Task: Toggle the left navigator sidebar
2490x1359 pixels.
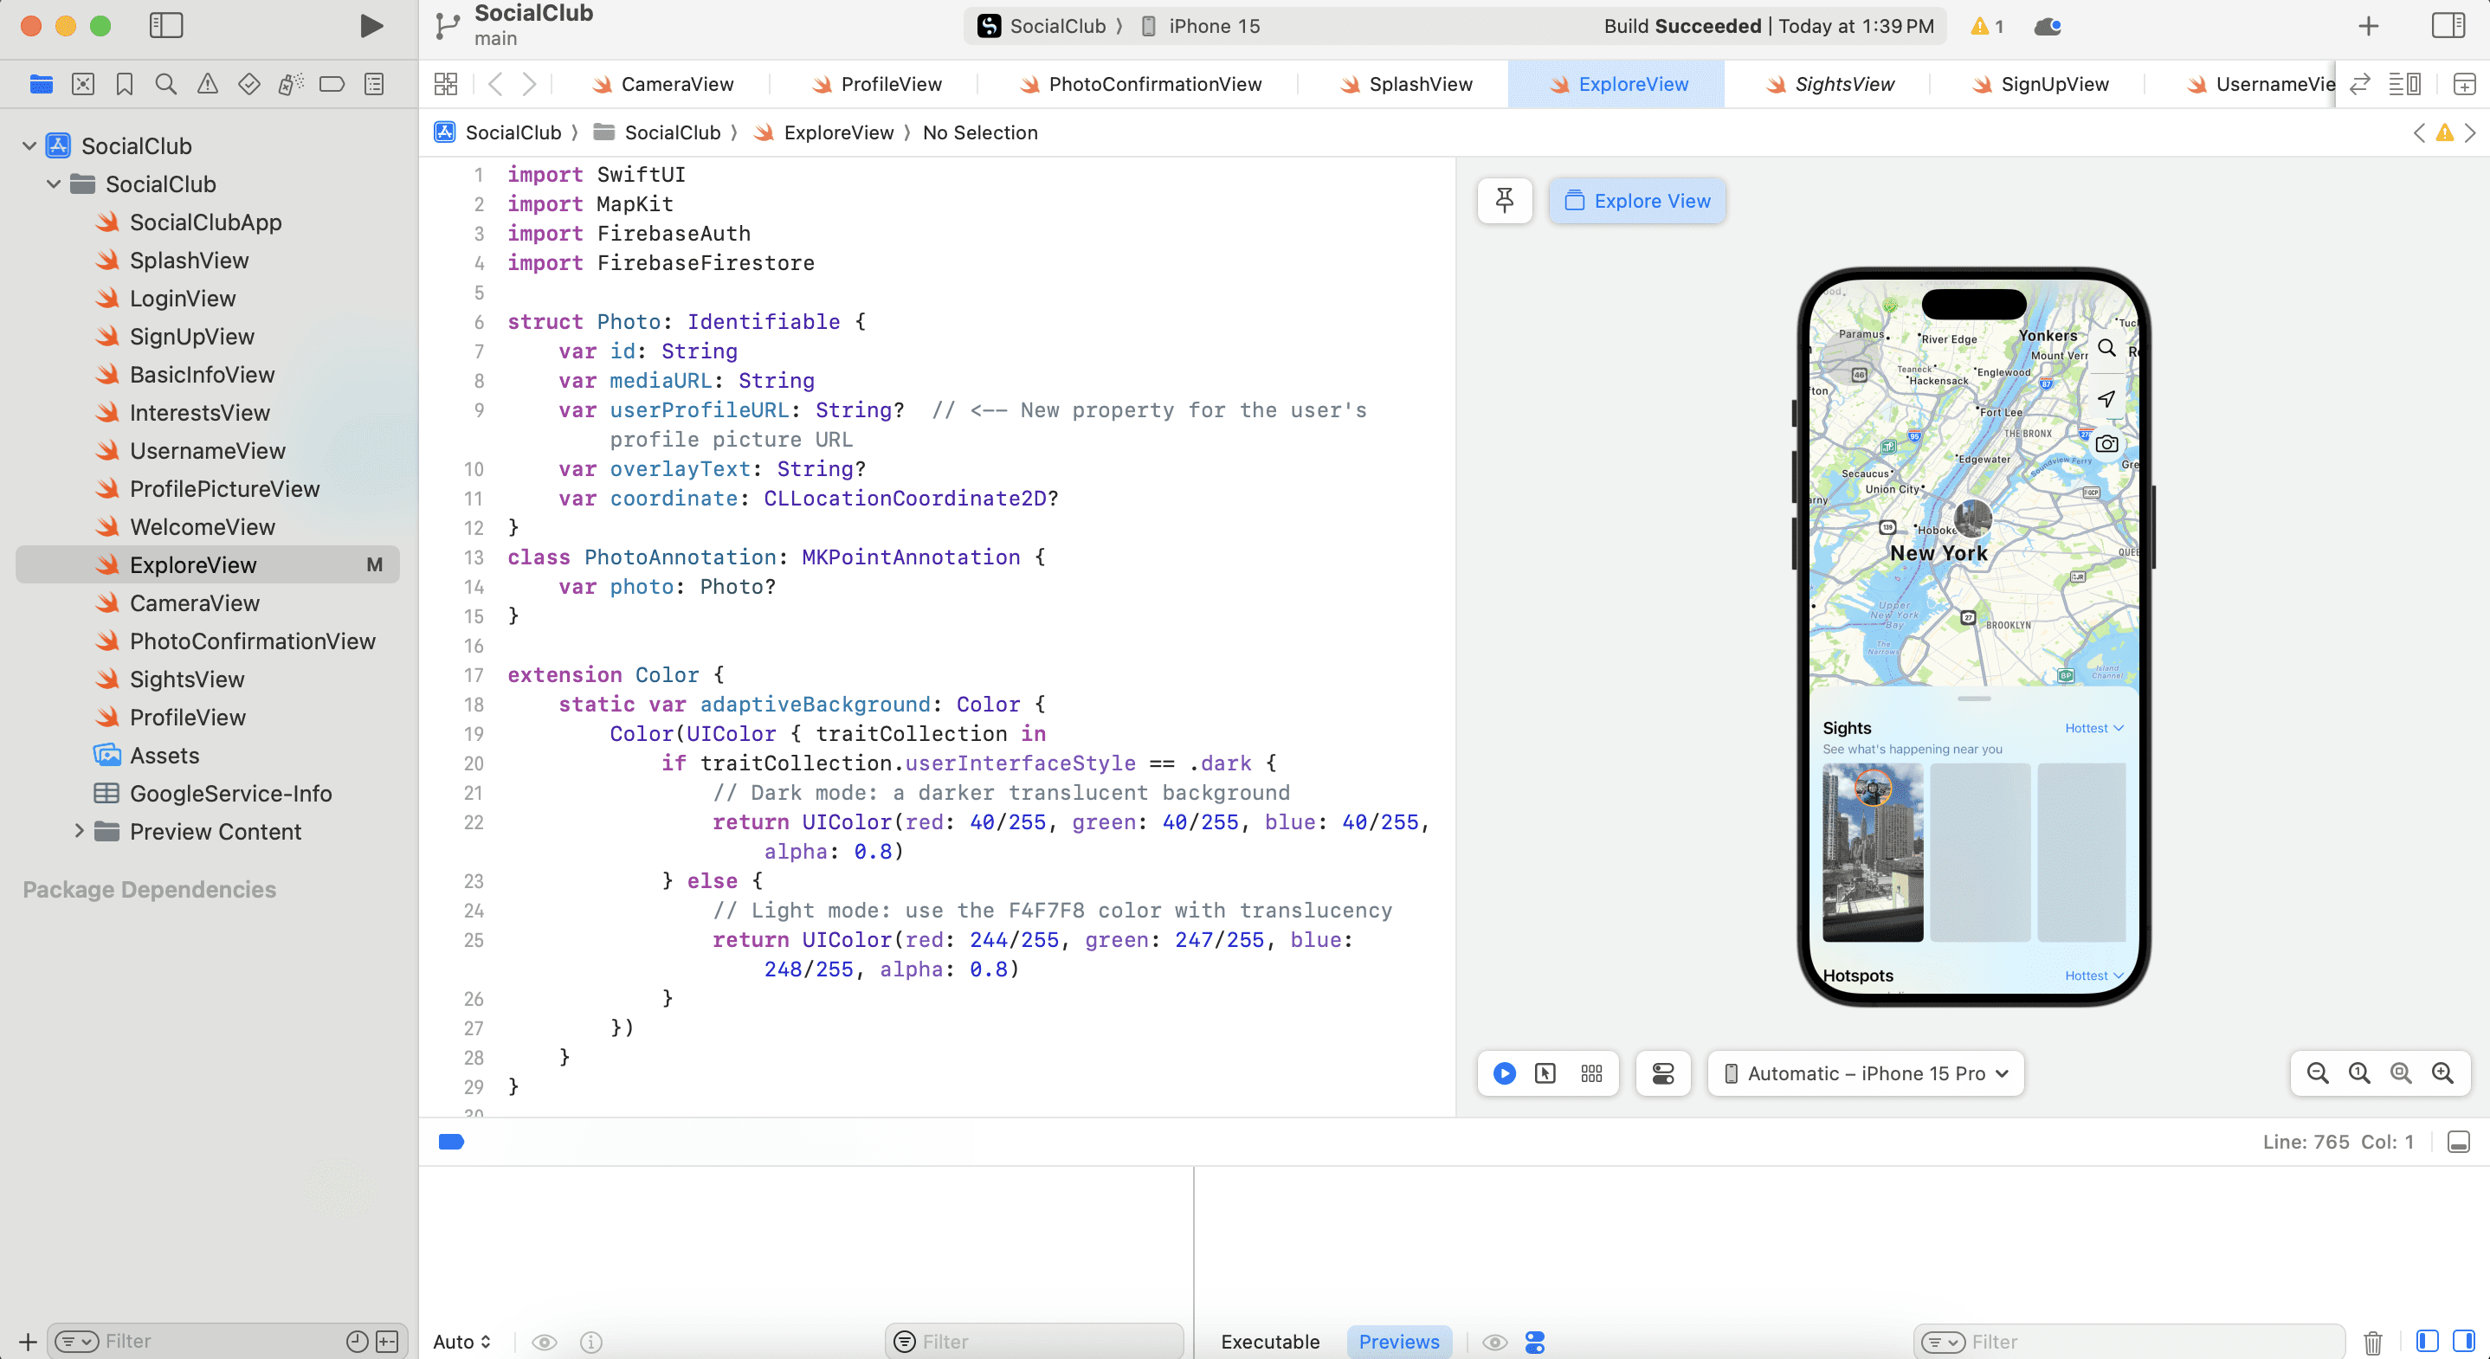Action: [166, 26]
